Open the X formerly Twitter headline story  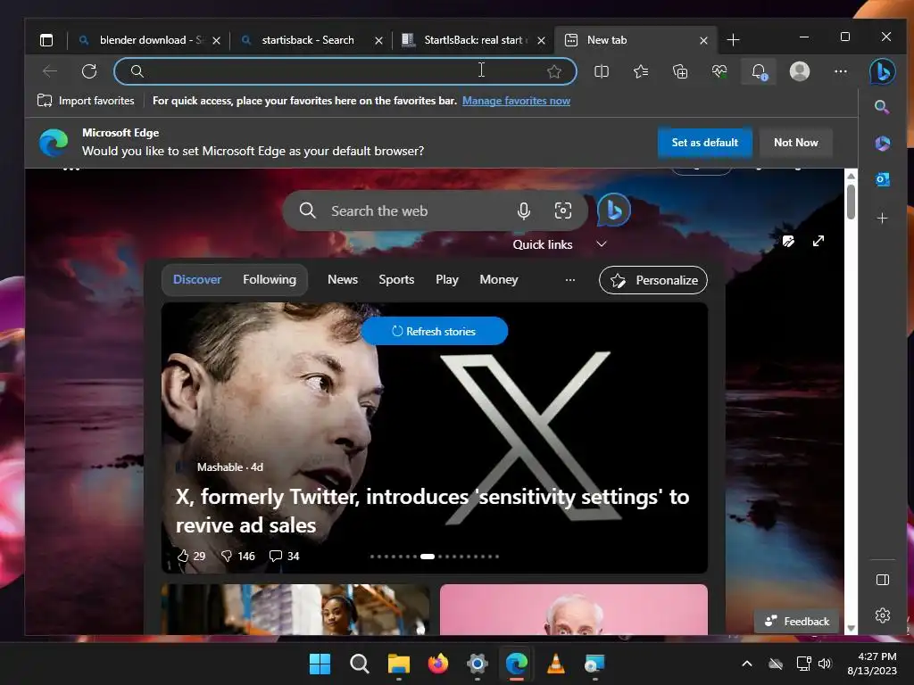click(x=432, y=510)
